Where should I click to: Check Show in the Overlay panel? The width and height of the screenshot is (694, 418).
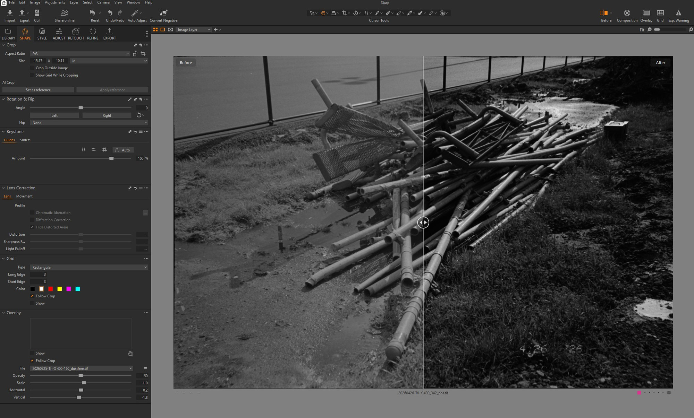click(x=32, y=353)
